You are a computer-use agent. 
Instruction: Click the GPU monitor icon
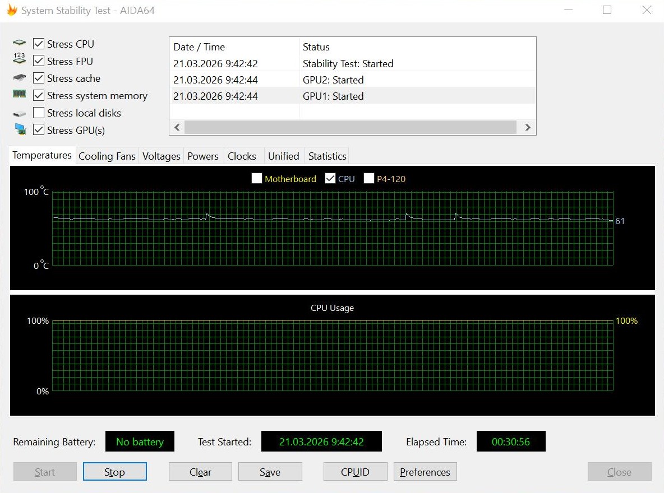pos(20,129)
